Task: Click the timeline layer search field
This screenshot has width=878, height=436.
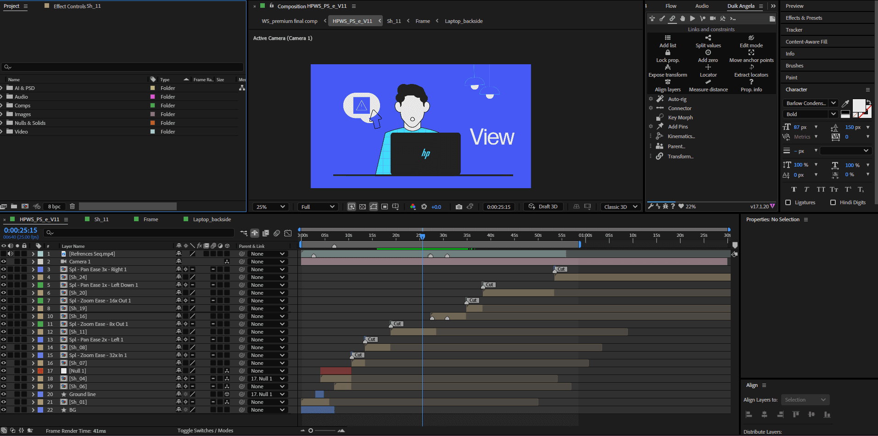Action: (139, 233)
